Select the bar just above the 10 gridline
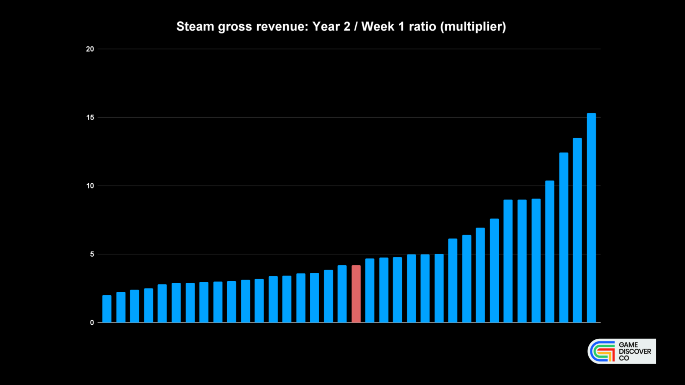The height and width of the screenshot is (385, 685). (549, 250)
